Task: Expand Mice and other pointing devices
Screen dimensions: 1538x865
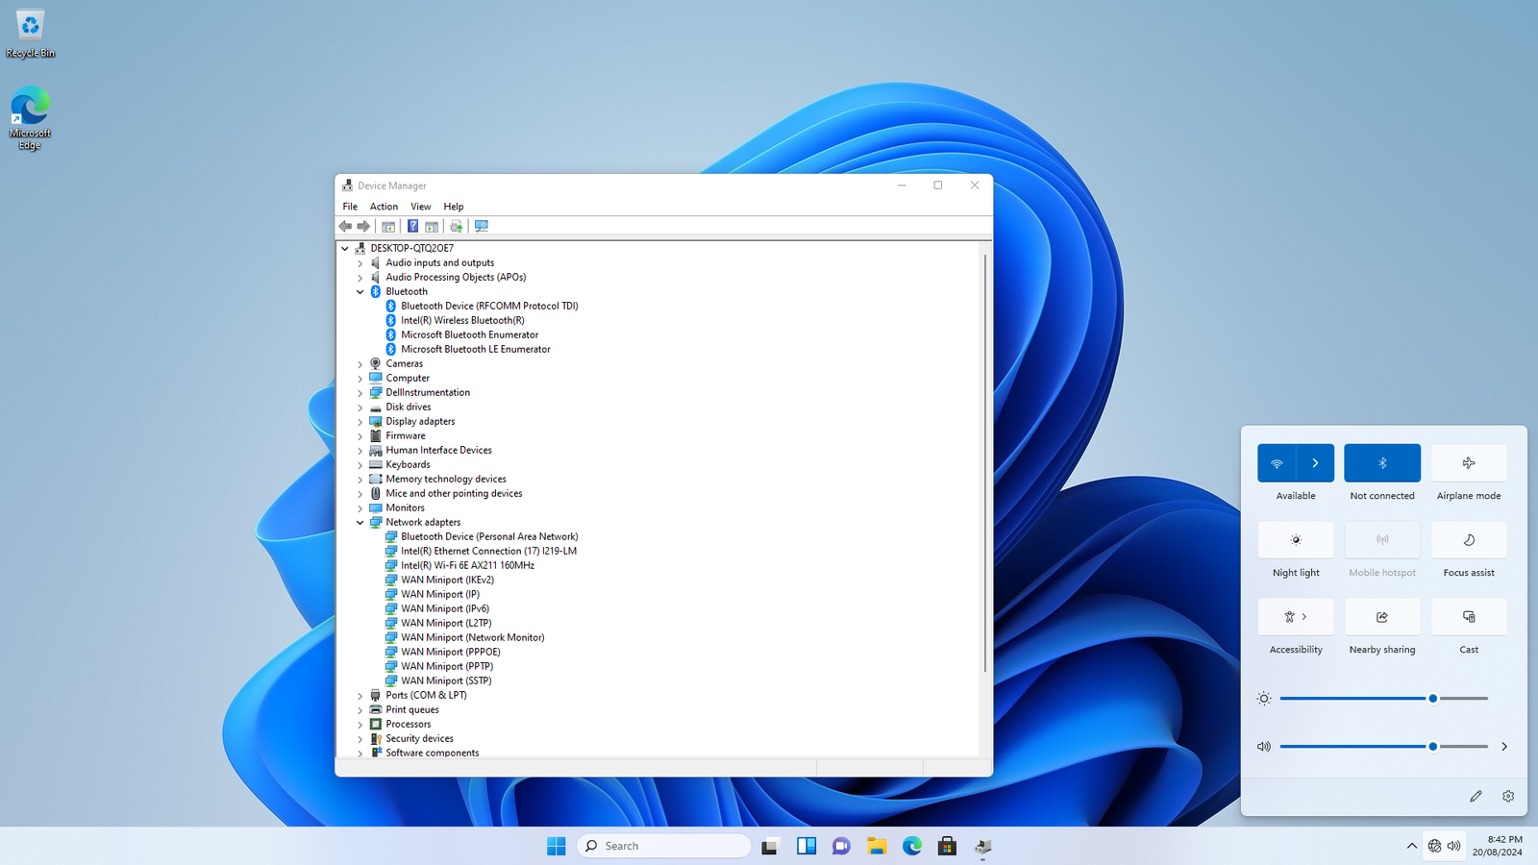Action: (360, 493)
